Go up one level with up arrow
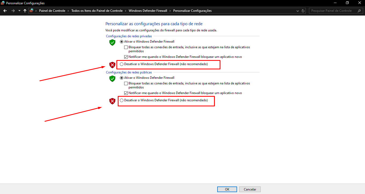 25,11
